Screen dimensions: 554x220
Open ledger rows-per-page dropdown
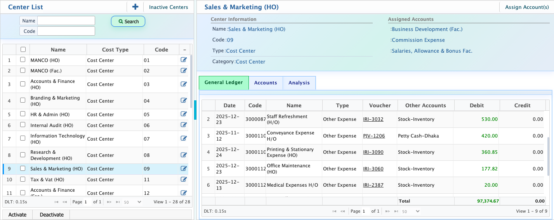411,211
